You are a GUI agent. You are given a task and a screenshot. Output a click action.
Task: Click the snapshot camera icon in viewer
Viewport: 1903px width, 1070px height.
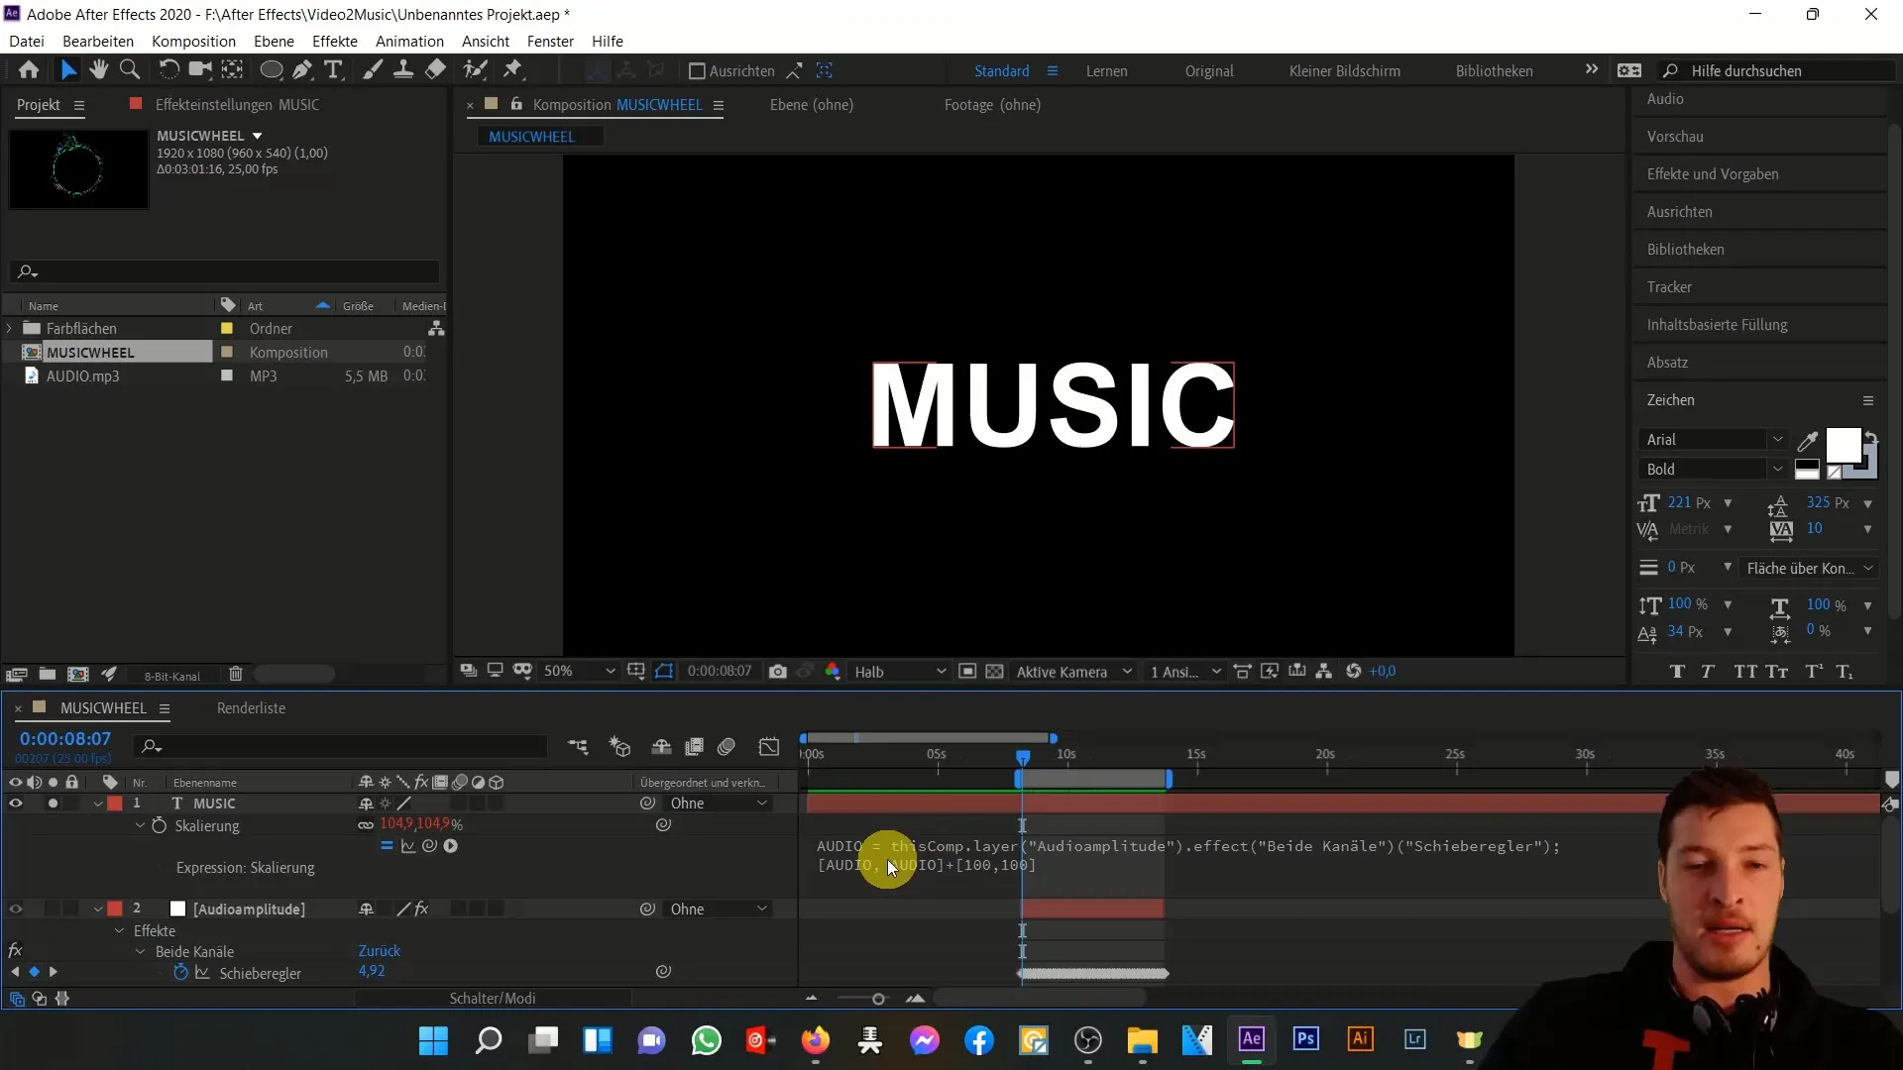(x=778, y=672)
